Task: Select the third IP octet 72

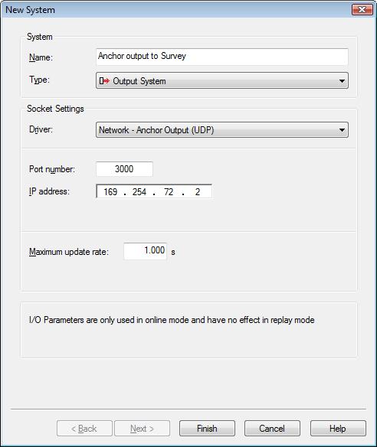Action: point(169,192)
